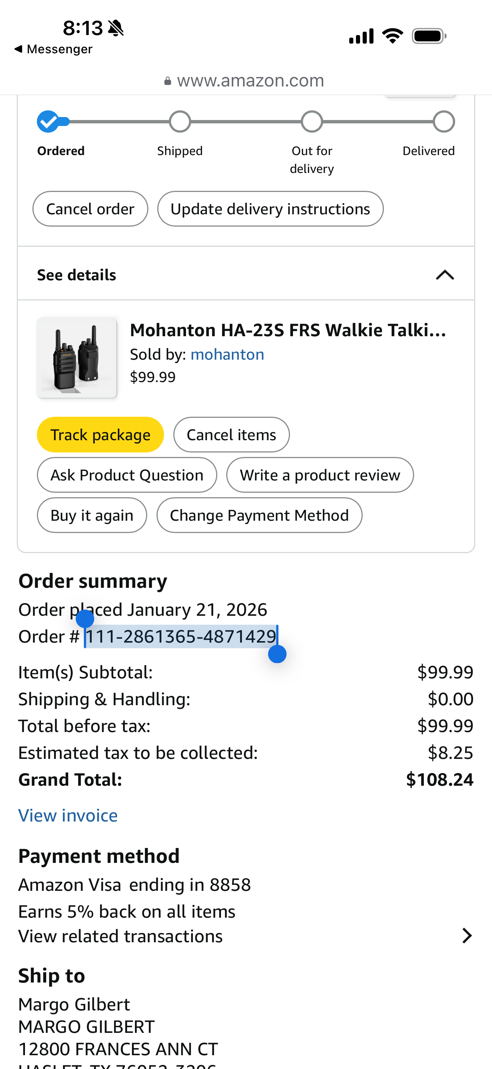
Task: Click the Shipped progress circle
Action: click(x=180, y=122)
